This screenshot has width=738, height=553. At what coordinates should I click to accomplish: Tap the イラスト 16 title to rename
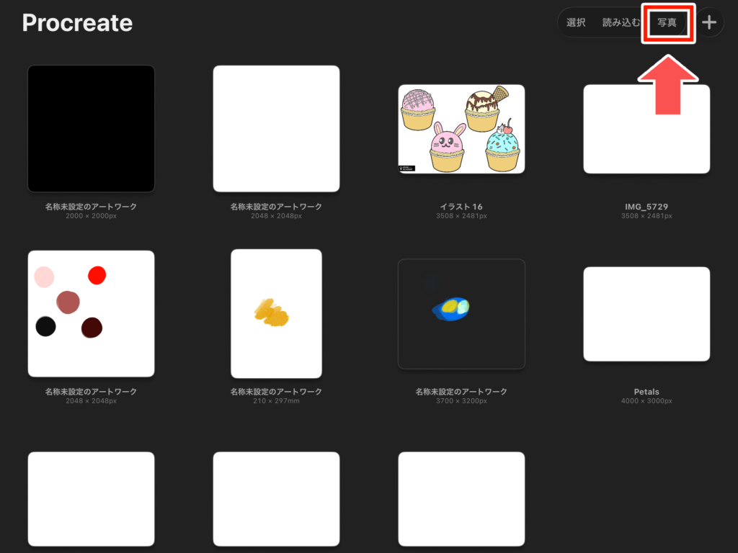tap(461, 207)
